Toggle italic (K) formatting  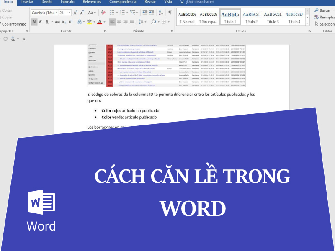click(x=40, y=22)
